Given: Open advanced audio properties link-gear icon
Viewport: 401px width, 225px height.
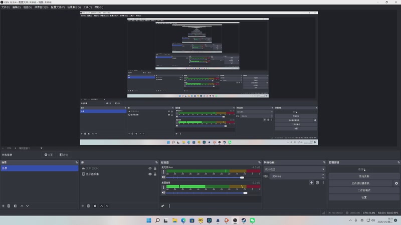Looking at the screenshot, I should click(162, 206).
